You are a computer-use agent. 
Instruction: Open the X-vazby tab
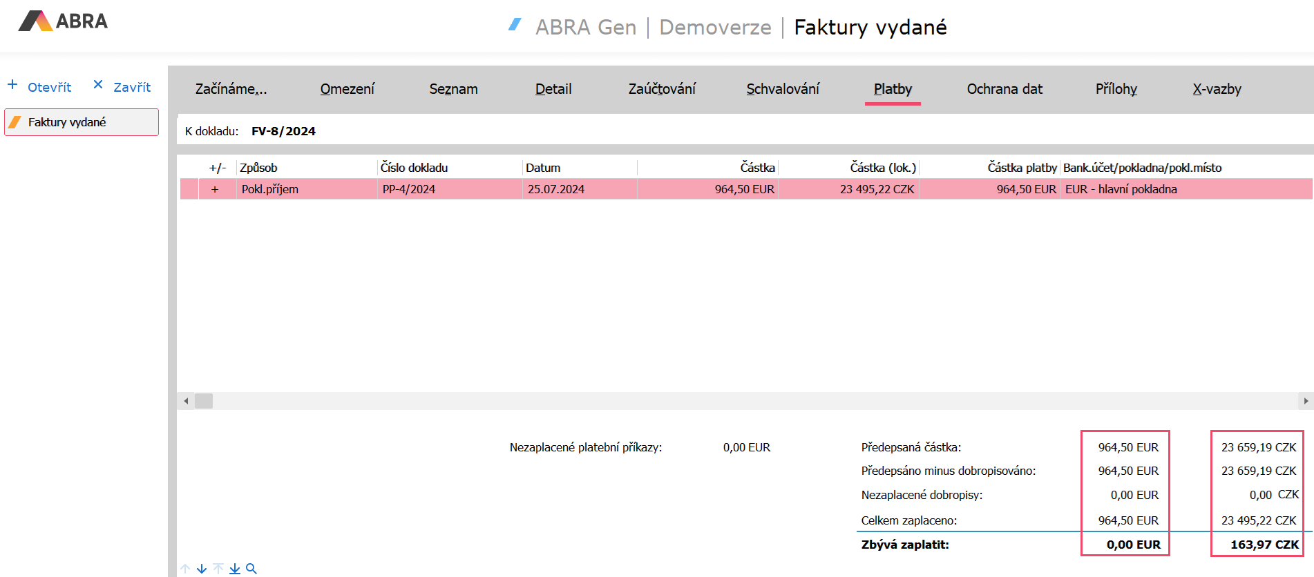coord(1217,89)
